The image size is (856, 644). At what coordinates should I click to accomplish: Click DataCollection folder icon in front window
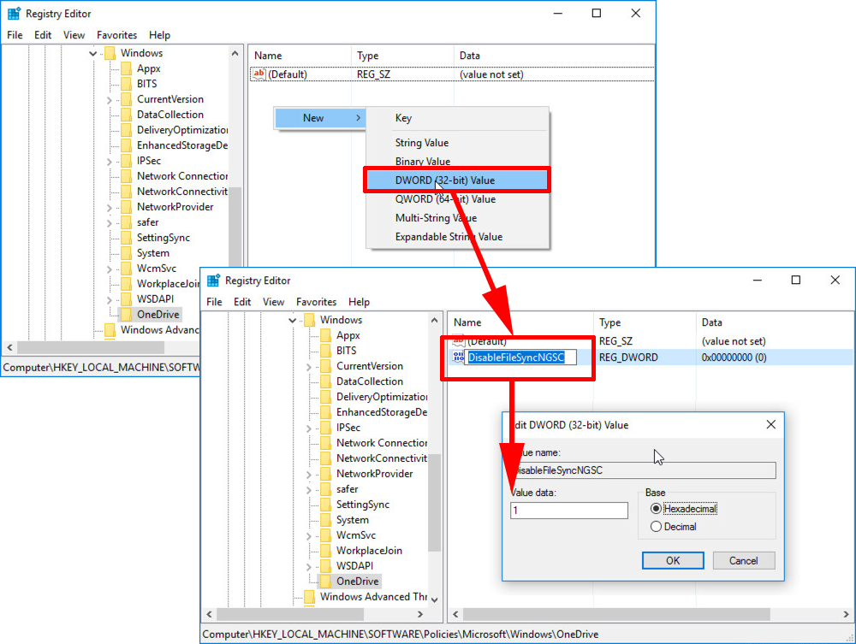click(x=325, y=381)
